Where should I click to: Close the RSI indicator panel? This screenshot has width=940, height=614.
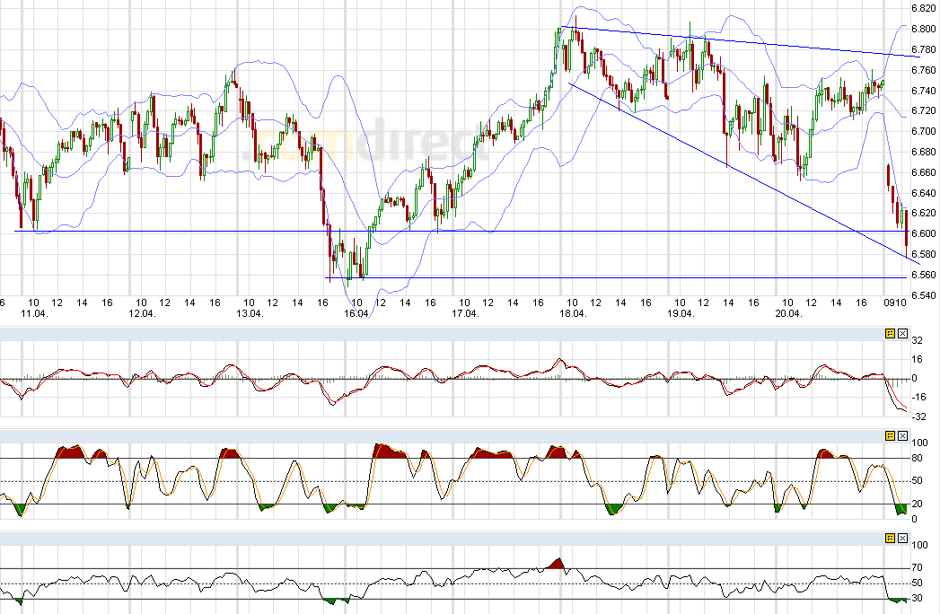(903, 539)
